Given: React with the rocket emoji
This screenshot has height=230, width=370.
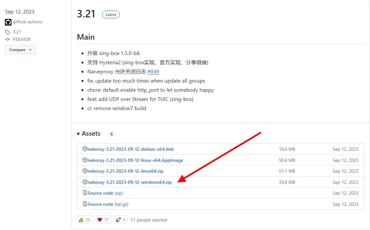Looking at the screenshot, I should pyautogui.click(x=121, y=220).
